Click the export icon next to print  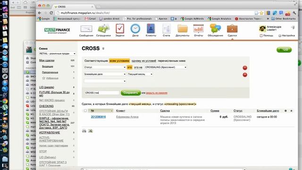[90, 131]
